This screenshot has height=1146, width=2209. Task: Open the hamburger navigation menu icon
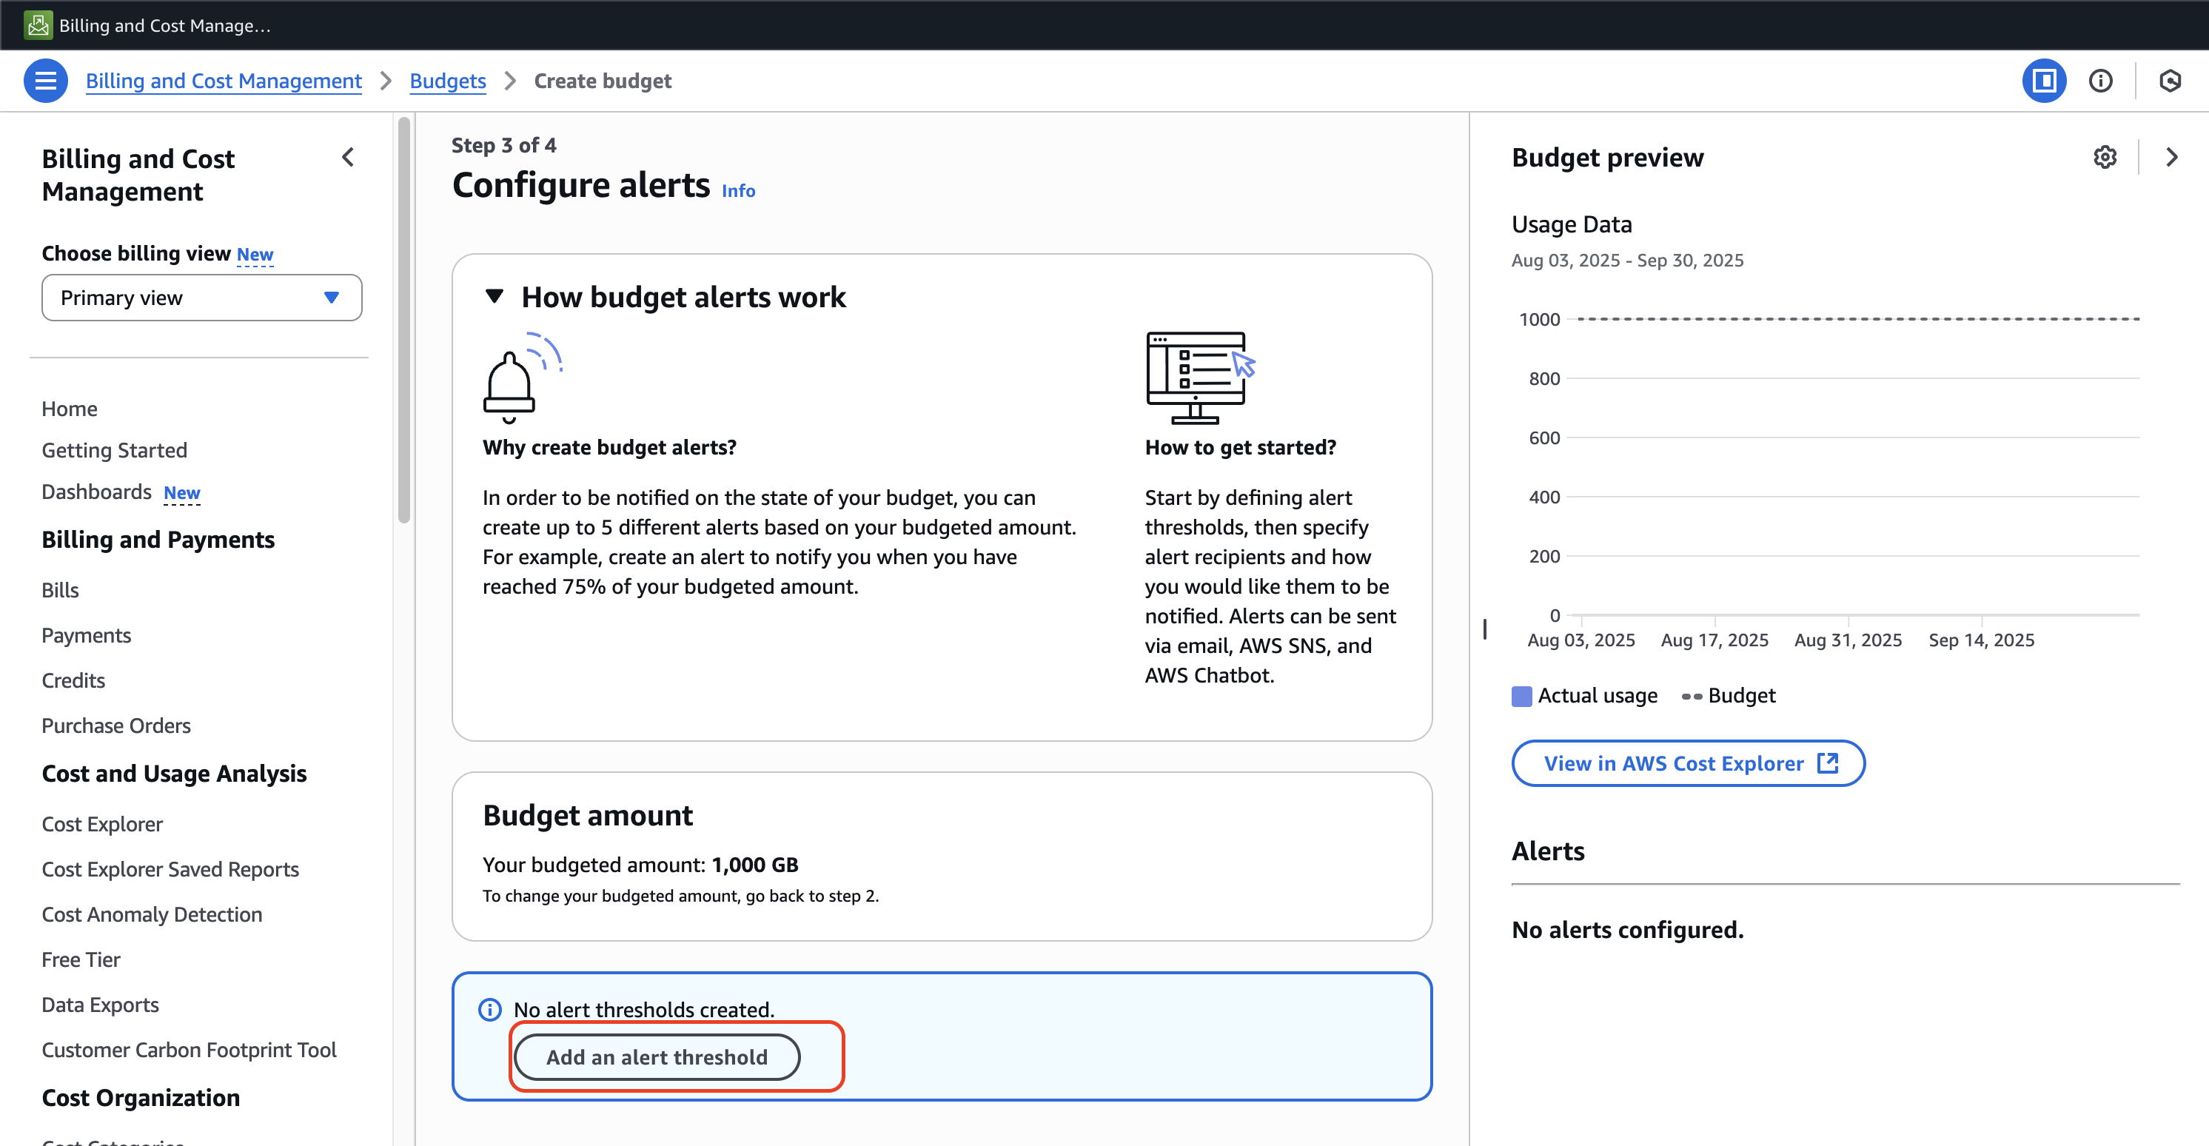tap(45, 81)
